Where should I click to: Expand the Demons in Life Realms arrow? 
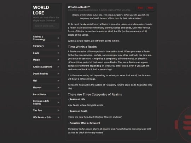[x=58, y=102]
